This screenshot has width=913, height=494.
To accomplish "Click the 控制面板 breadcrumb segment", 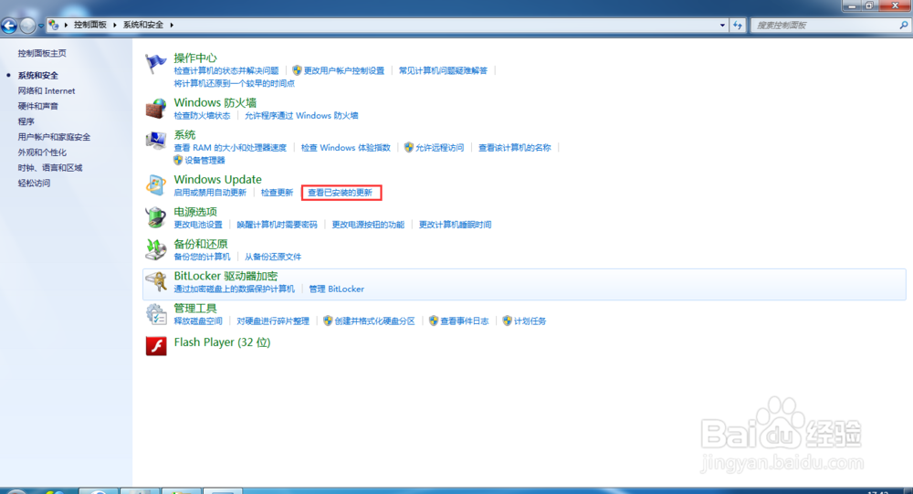I will coord(90,25).
